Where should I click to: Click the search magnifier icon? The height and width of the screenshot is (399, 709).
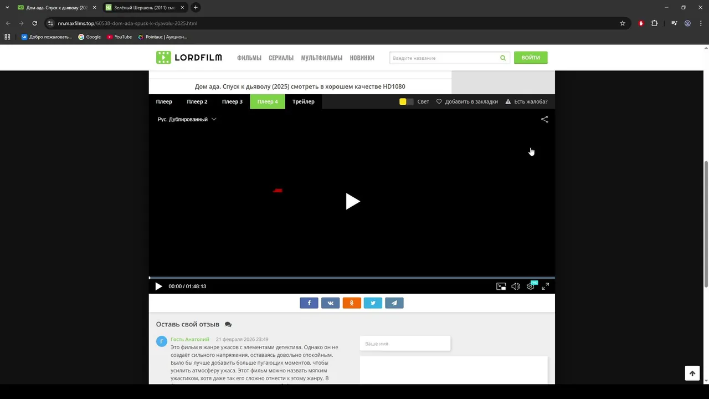coord(503,58)
